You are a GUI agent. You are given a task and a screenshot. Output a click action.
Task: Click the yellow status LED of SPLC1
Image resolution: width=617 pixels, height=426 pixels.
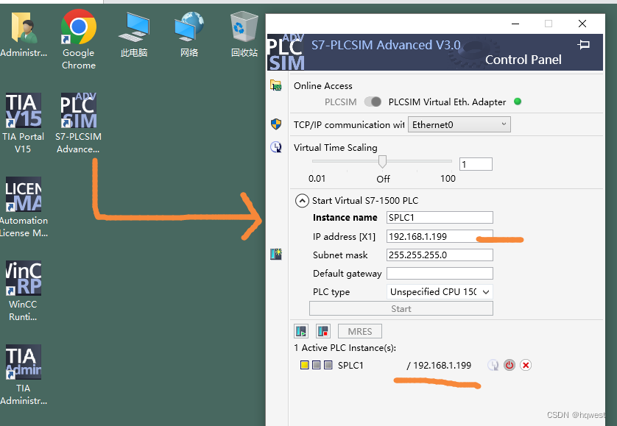point(305,365)
